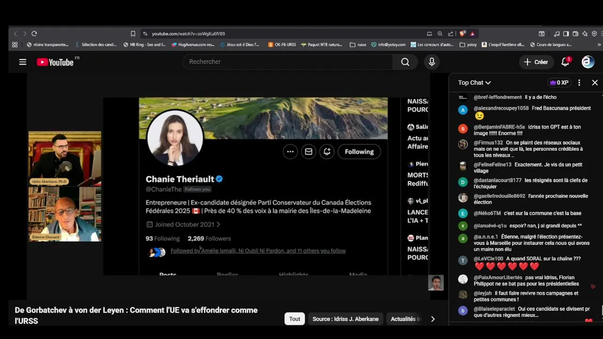Open chat options three-dot menu
The width and height of the screenshot is (603, 339).
(x=579, y=82)
